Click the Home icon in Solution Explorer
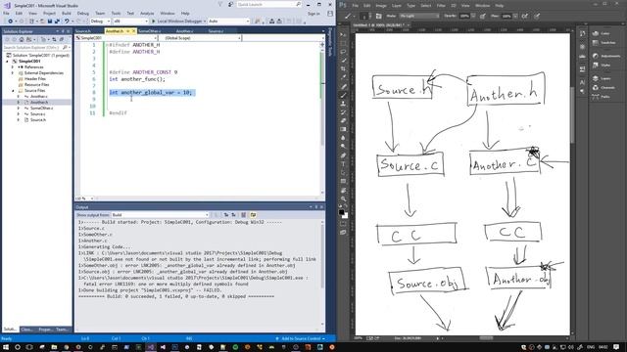 [22, 39]
